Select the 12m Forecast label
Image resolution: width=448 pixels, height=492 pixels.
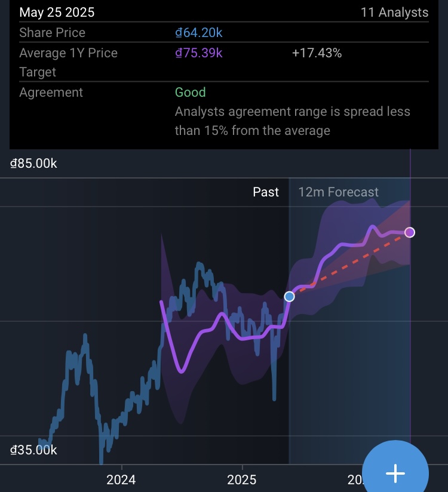coord(338,192)
